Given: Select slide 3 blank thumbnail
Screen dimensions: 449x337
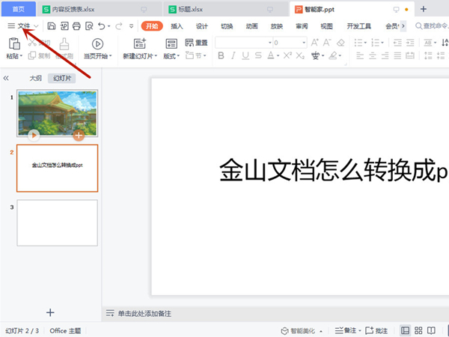Looking at the screenshot, I should coord(57,223).
